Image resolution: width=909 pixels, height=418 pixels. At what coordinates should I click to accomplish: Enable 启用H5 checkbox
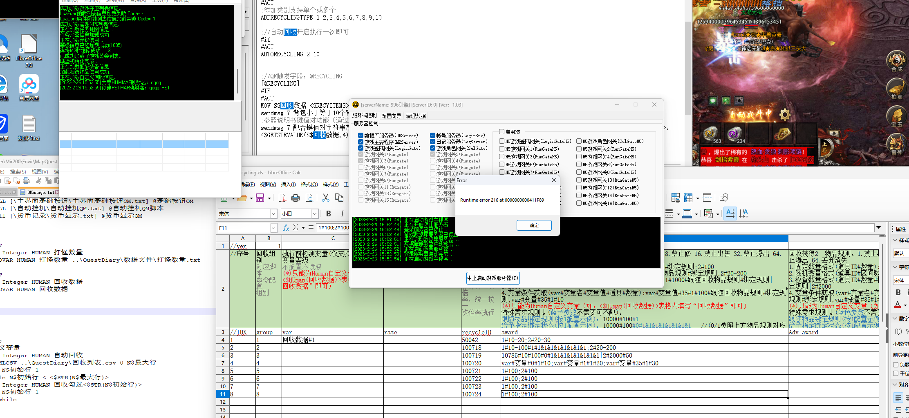tap(502, 132)
